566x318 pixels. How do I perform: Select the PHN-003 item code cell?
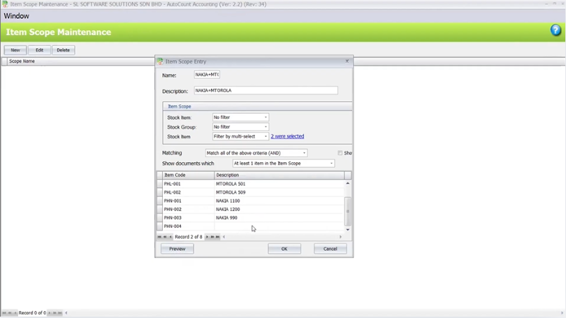tap(189, 217)
